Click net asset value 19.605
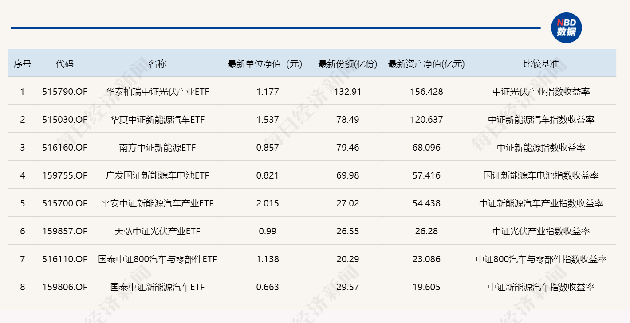The width and height of the screenshot is (630, 323). click(x=426, y=287)
